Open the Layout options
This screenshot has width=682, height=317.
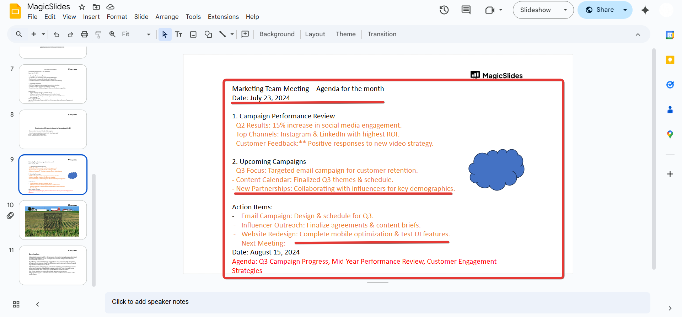point(315,34)
